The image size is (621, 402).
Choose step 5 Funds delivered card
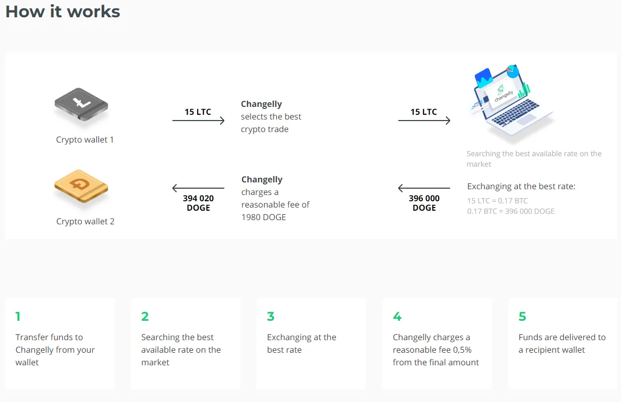coord(563,343)
